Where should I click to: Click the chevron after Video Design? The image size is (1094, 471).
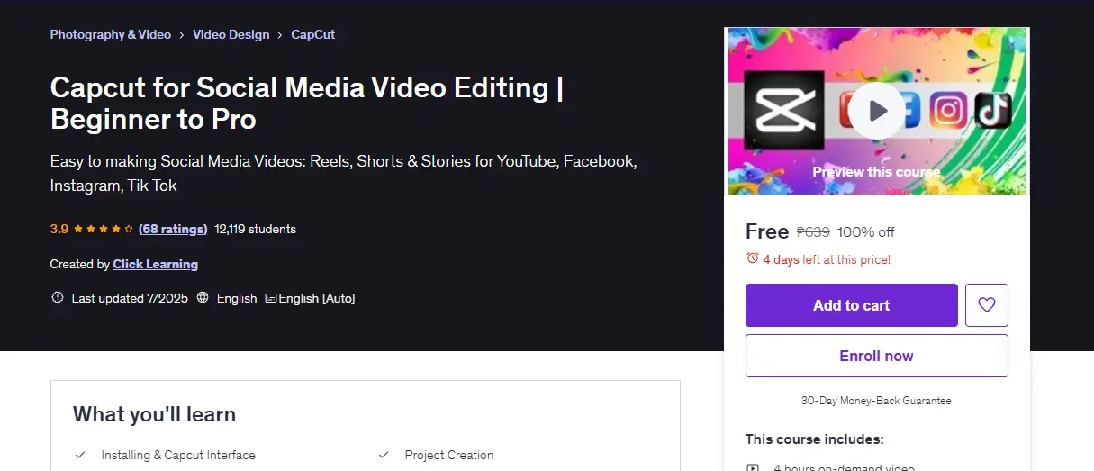(280, 34)
